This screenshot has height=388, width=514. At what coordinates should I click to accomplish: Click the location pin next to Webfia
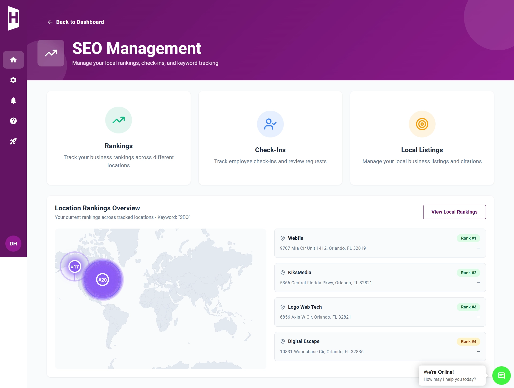283,238
